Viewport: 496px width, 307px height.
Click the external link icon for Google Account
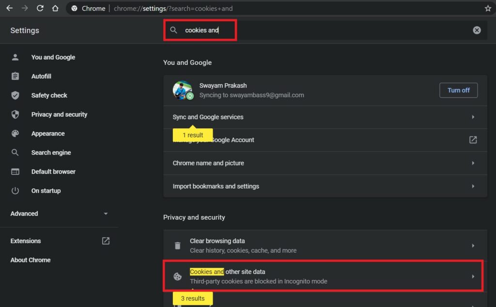[473, 140]
